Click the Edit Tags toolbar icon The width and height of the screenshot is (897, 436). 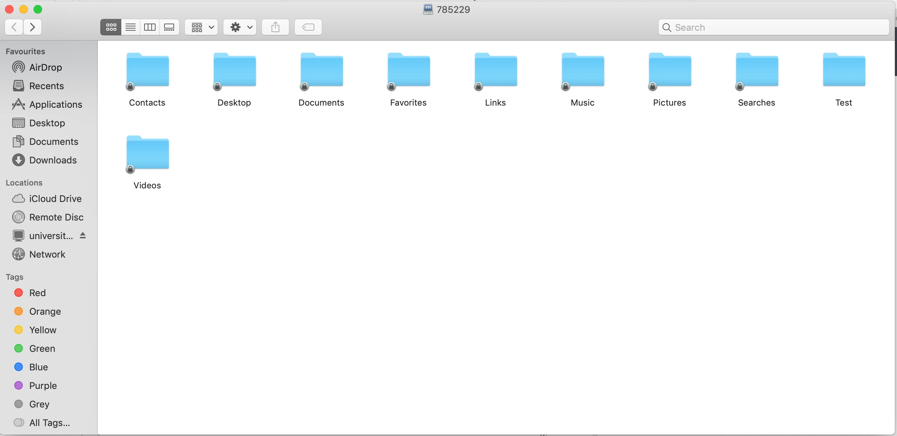308,27
